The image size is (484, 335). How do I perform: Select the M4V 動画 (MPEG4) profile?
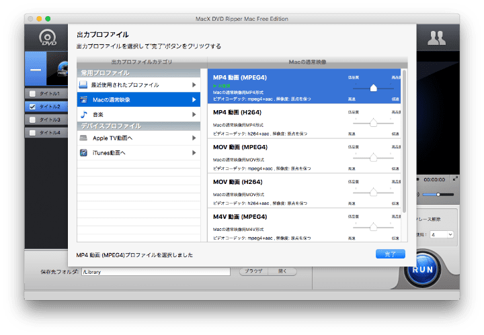coord(304,226)
